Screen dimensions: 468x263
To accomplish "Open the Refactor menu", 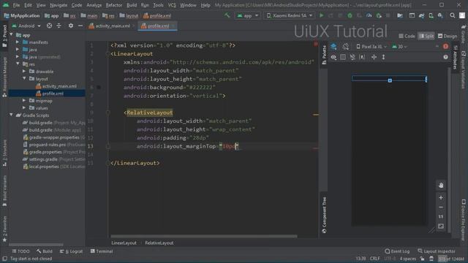I will tap(114, 5).
